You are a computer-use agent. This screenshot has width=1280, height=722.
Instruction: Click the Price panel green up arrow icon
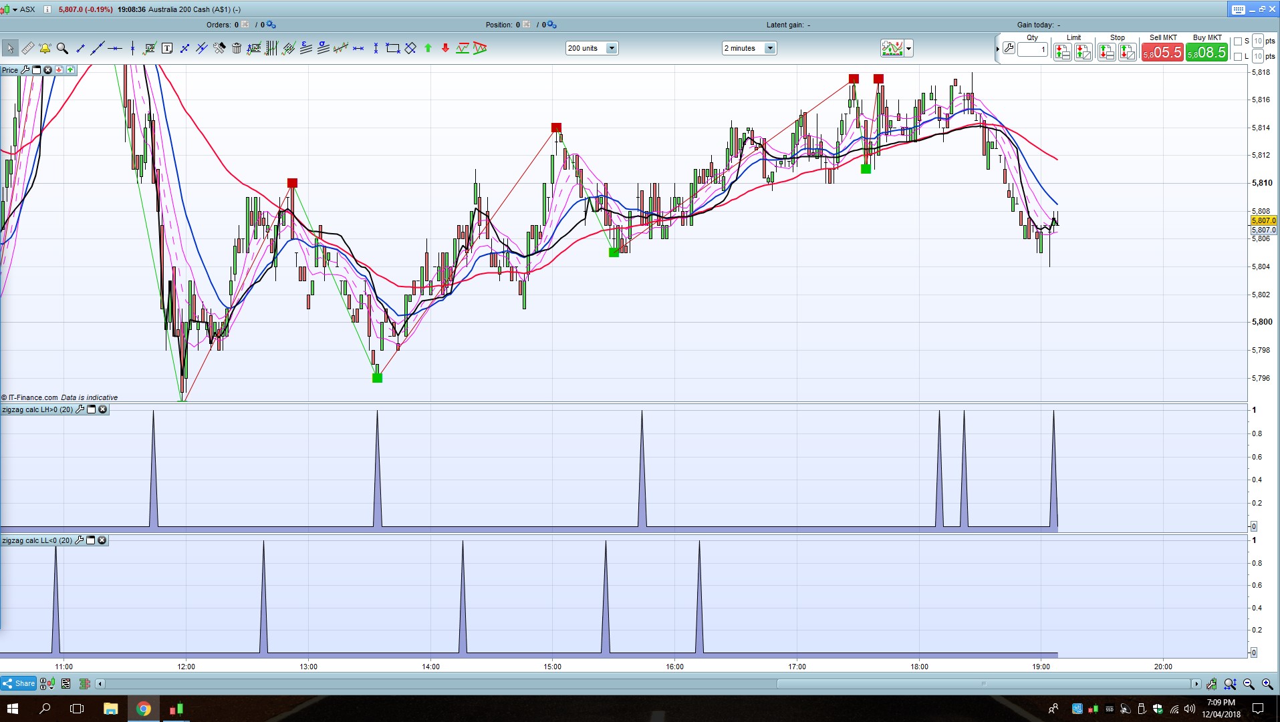click(x=70, y=69)
